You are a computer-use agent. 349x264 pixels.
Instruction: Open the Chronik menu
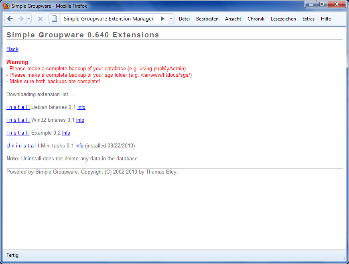256,19
